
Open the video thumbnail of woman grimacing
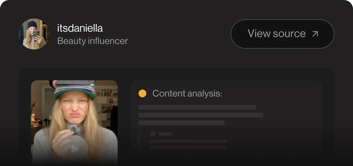(x=74, y=123)
